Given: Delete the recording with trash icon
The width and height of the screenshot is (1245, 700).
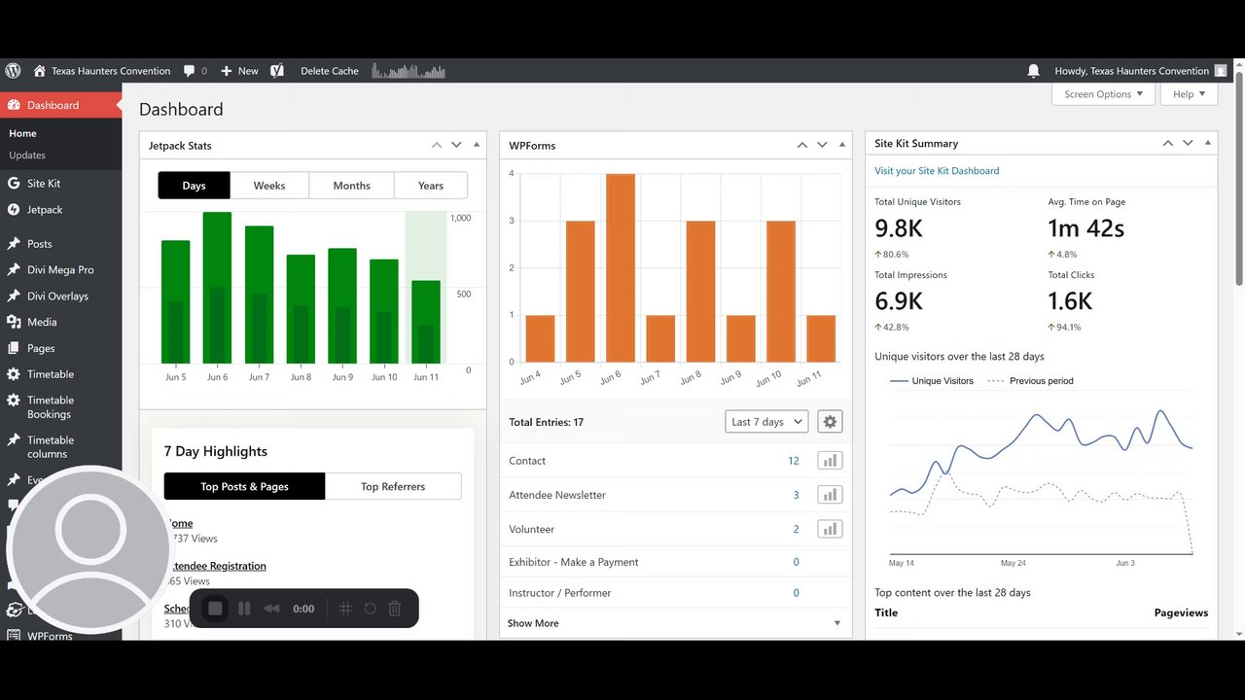Looking at the screenshot, I should 395,609.
